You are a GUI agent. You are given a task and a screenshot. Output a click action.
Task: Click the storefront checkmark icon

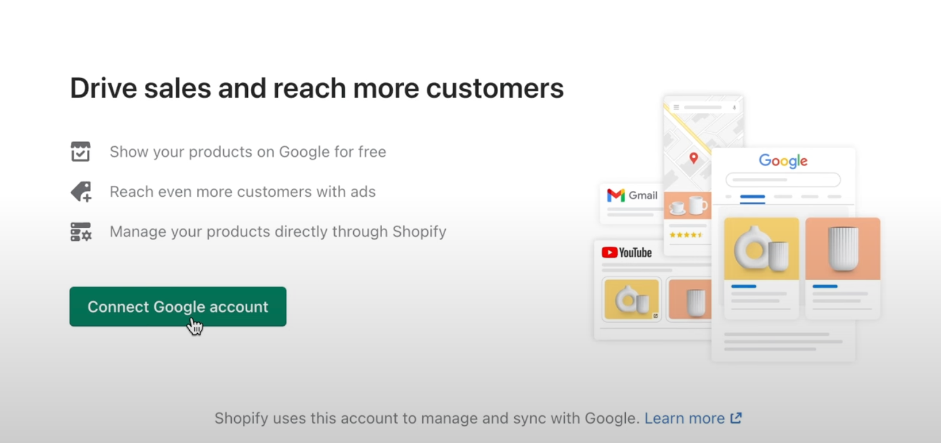(x=81, y=152)
